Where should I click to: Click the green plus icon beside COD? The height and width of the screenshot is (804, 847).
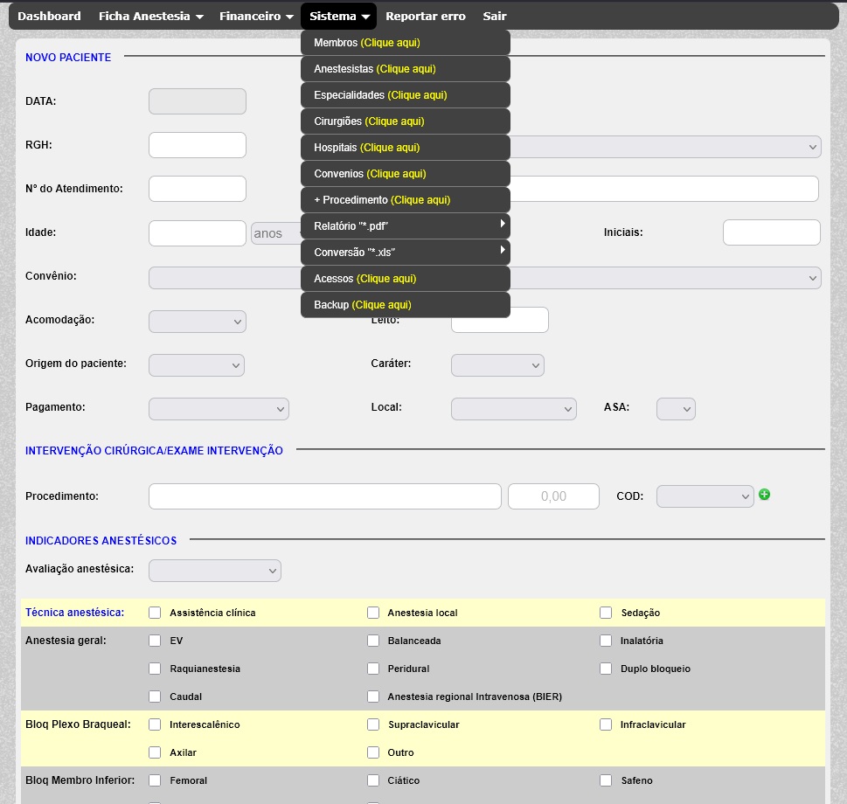point(765,495)
